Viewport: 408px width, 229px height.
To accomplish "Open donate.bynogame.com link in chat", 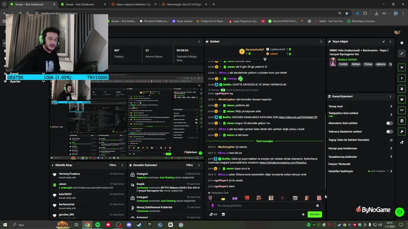I will (283, 163).
